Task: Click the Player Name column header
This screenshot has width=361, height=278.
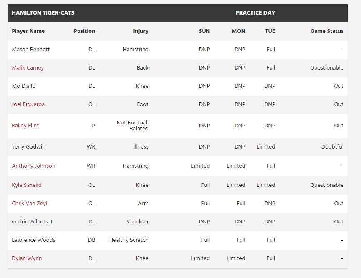Action: (28, 31)
